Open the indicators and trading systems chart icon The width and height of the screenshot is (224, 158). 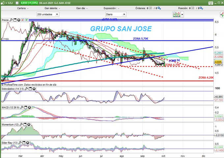(x=177, y=14)
